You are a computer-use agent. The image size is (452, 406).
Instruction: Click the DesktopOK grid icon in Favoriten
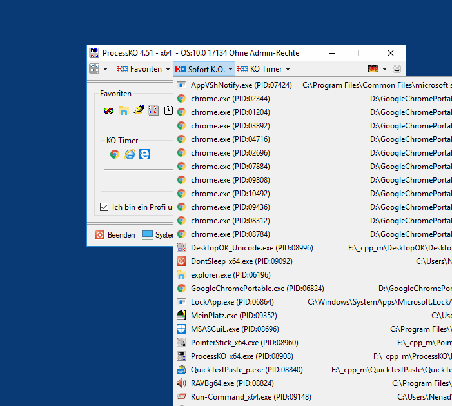click(x=153, y=110)
